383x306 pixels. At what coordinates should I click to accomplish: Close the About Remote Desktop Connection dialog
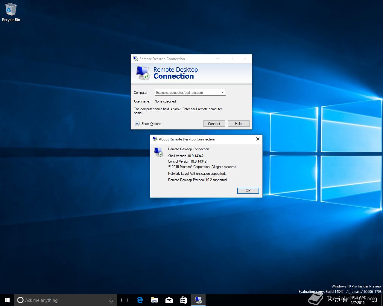pyautogui.click(x=258, y=139)
